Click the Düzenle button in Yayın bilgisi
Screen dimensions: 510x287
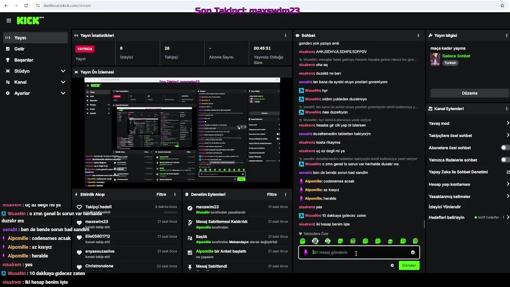469,93
